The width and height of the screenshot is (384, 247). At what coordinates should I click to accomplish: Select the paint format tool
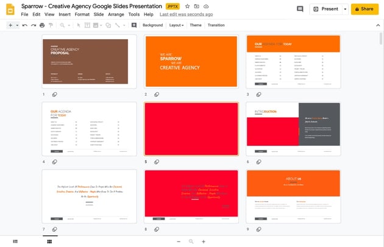(x=51, y=25)
